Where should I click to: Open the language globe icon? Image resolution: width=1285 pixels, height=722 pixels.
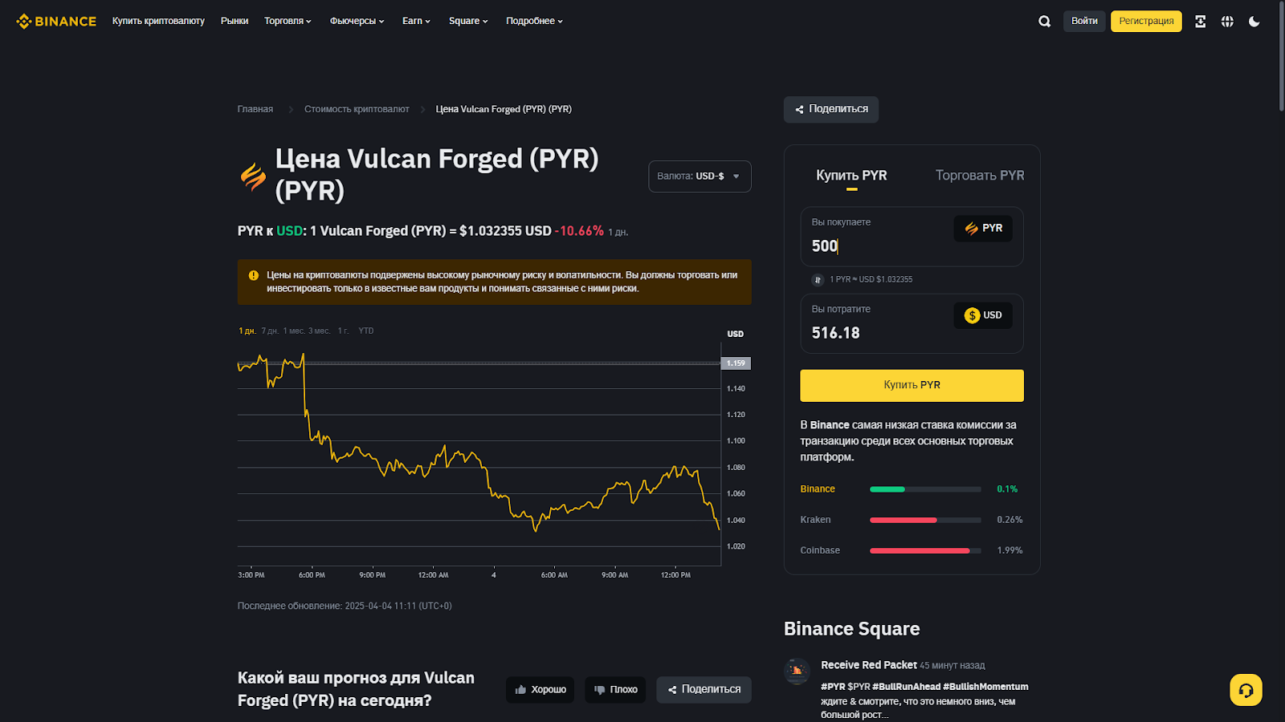[x=1227, y=22]
